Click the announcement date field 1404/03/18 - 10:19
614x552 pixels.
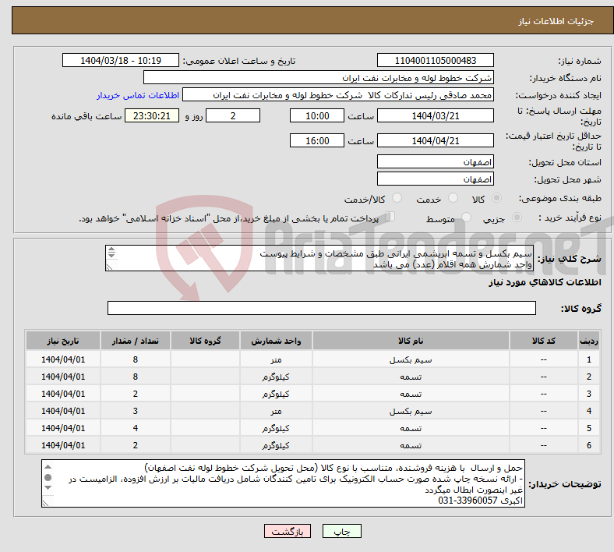coord(121,61)
